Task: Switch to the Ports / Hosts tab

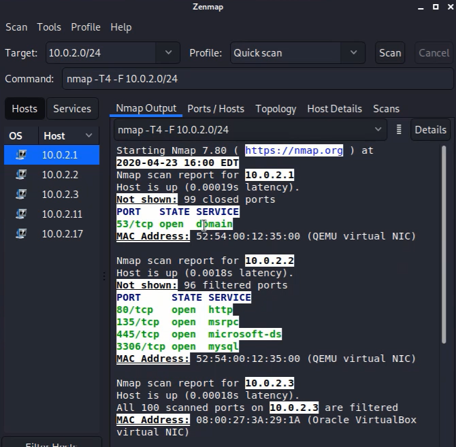Action: pyautogui.click(x=216, y=109)
